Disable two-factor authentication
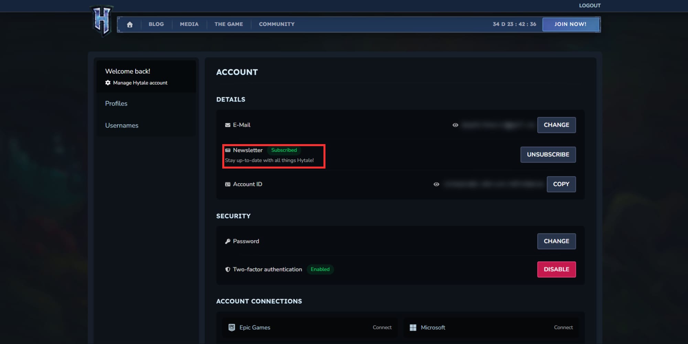Screen dimensions: 688x344 click(x=556, y=269)
